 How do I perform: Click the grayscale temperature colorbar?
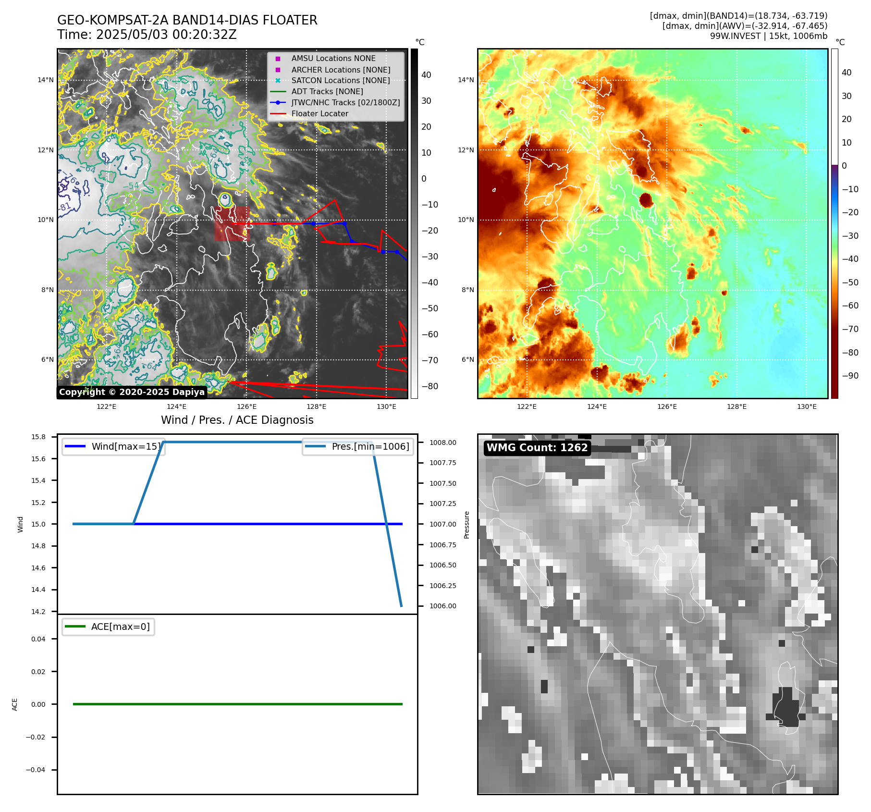414,223
